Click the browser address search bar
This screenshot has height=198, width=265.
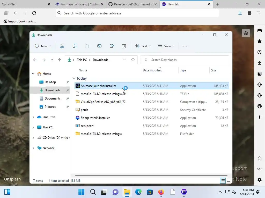coord(137,13)
